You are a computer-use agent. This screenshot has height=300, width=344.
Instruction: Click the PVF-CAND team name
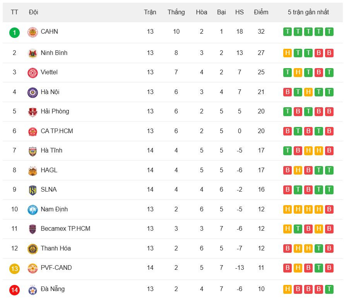[x=56, y=267]
